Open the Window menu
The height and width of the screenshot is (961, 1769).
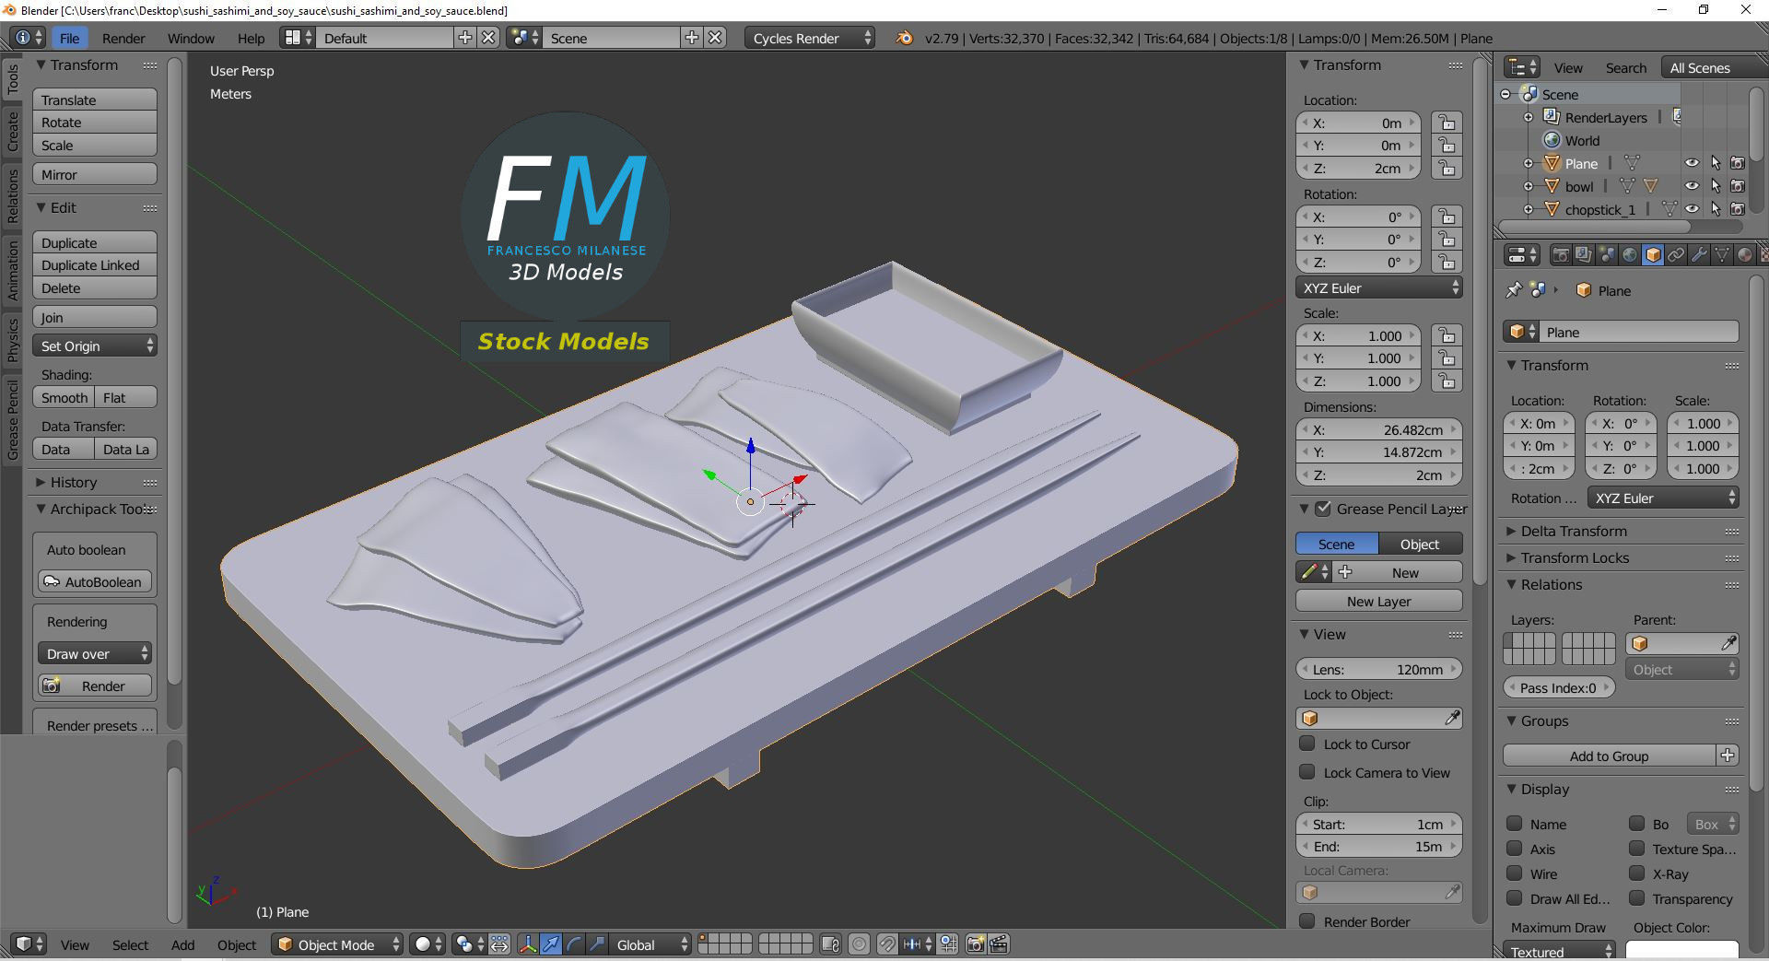click(x=191, y=38)
